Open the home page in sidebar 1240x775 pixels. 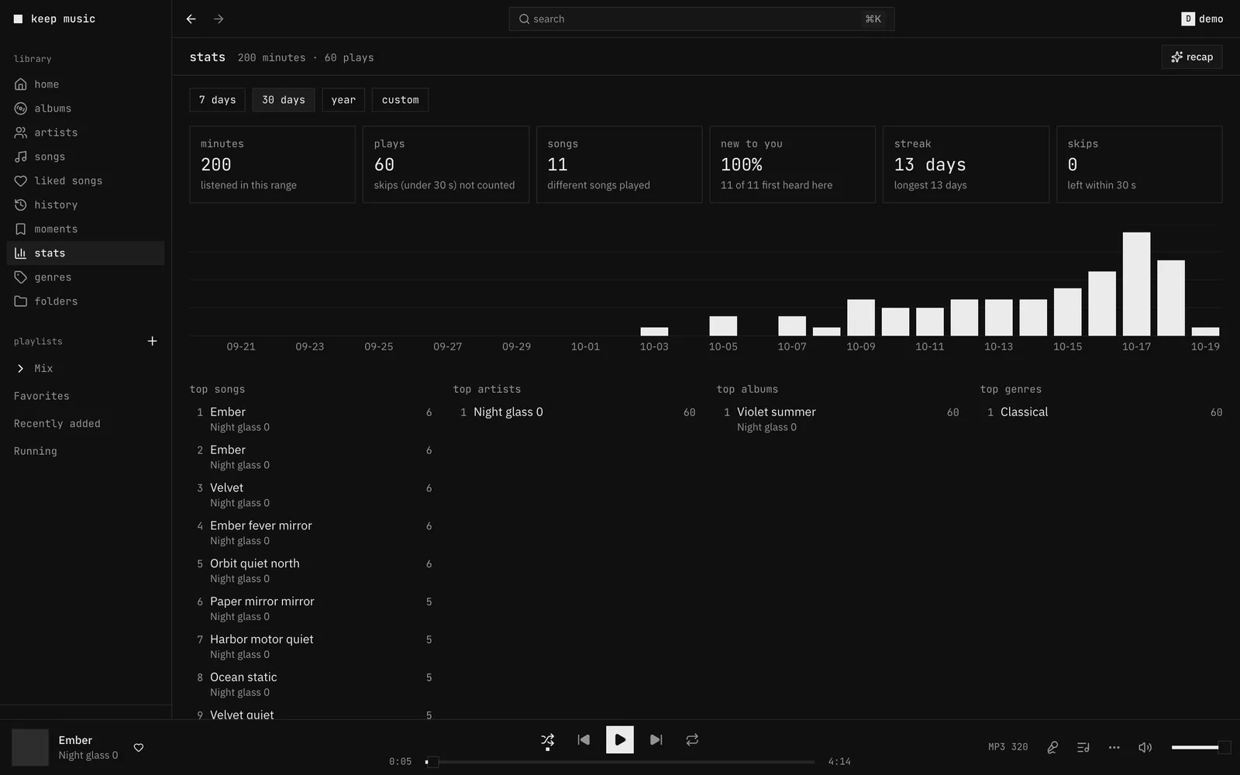(x=85, y=84)
